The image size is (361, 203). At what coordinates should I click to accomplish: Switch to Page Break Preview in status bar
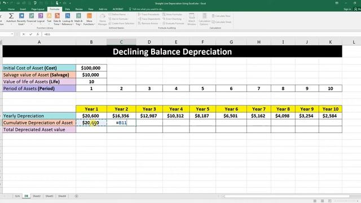[x=330, y=201]
